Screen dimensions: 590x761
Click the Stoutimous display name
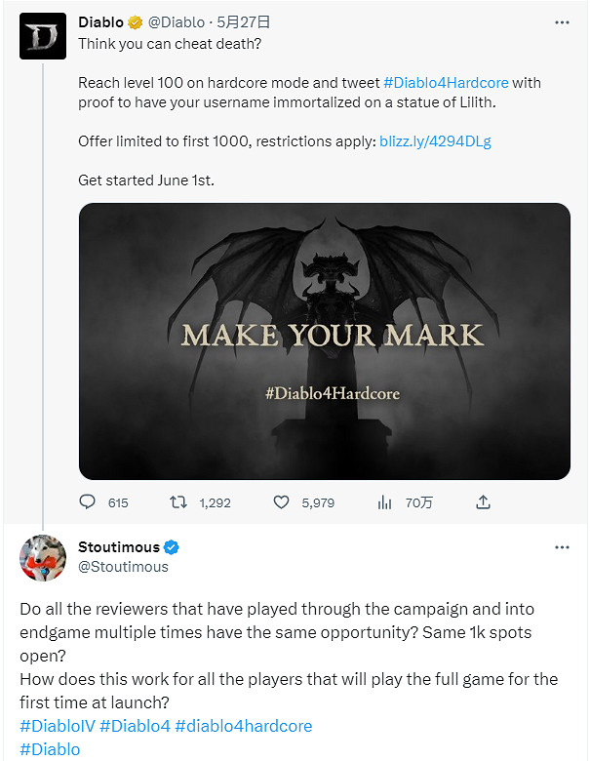(x=118, y=547)
